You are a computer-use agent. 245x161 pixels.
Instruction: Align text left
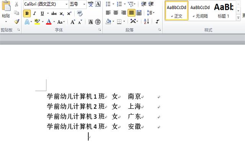click(108, 13)
